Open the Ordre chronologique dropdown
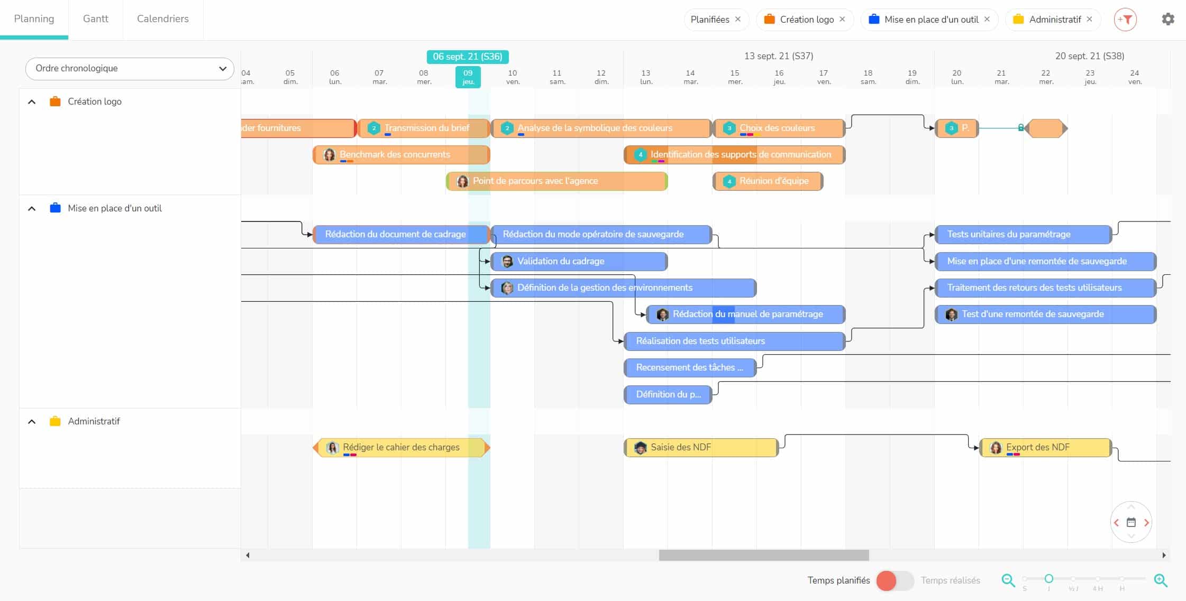The image size is (1186, 601). pos(128,68)
